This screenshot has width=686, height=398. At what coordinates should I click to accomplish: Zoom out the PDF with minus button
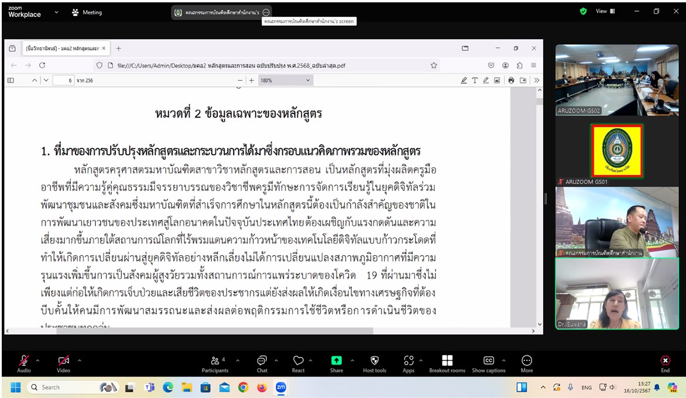click(240, 80)
